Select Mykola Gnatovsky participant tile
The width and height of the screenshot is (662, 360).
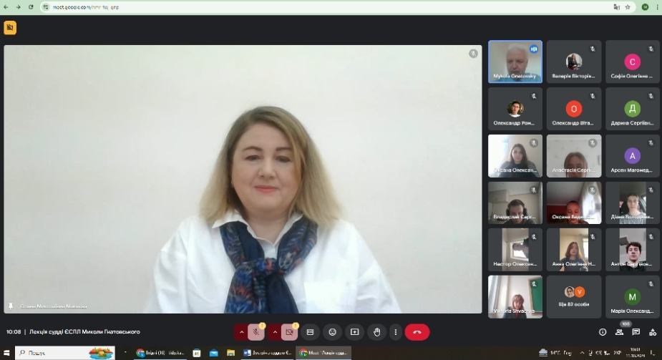(515, 62)
